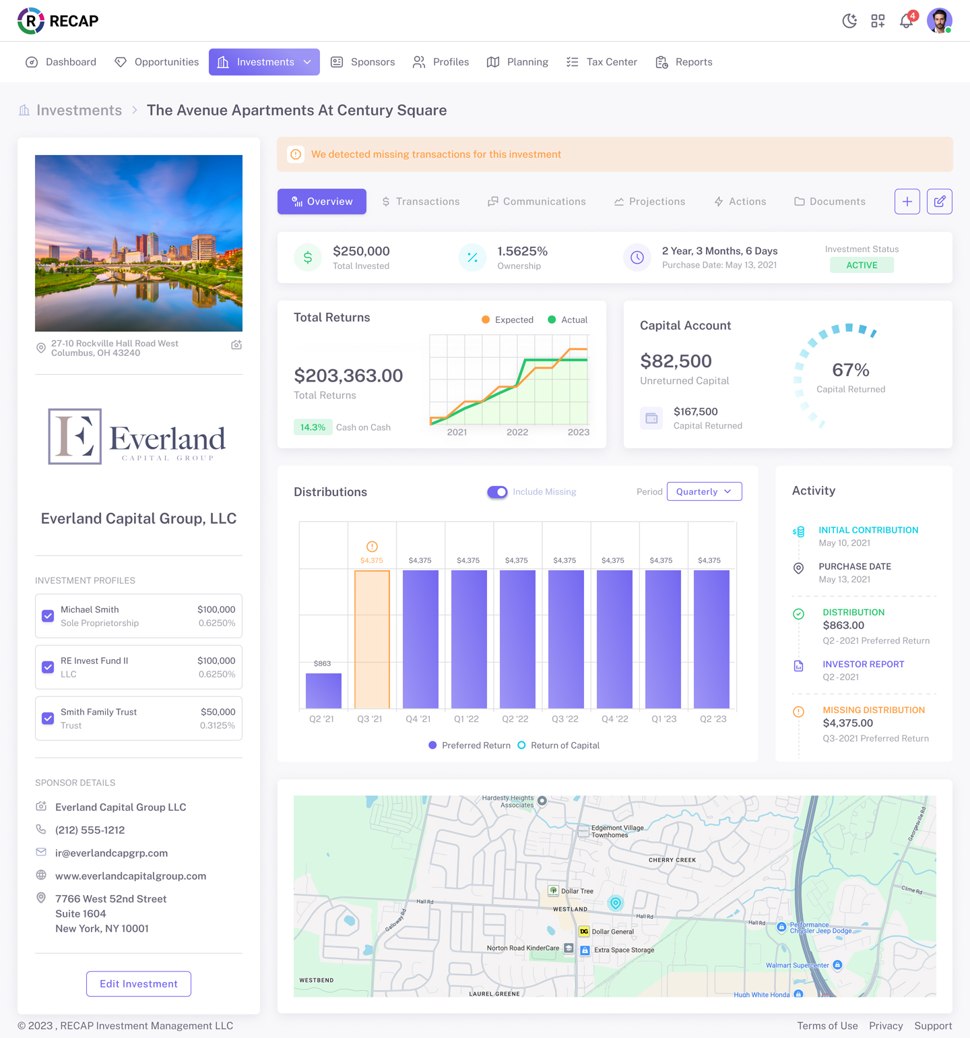
Task: Open the Terms of Use link
Action: pos(827,1026)
